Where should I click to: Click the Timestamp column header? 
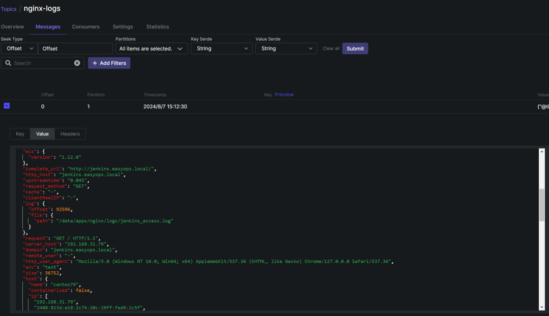[x=155, y=95]
